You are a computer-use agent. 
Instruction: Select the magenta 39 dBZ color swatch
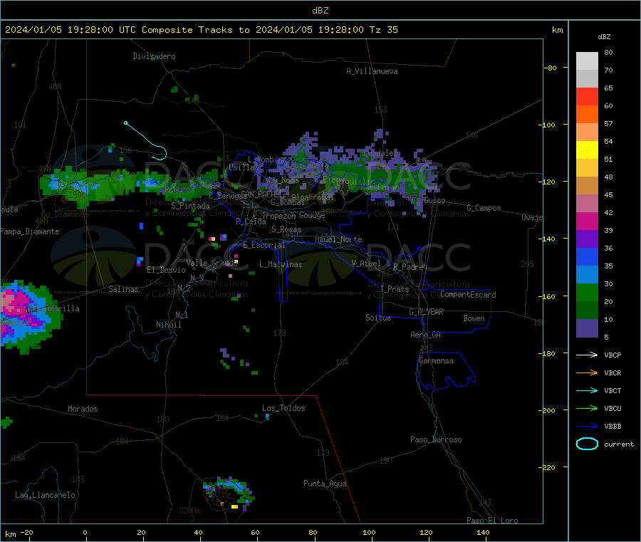tap(587, 221)
